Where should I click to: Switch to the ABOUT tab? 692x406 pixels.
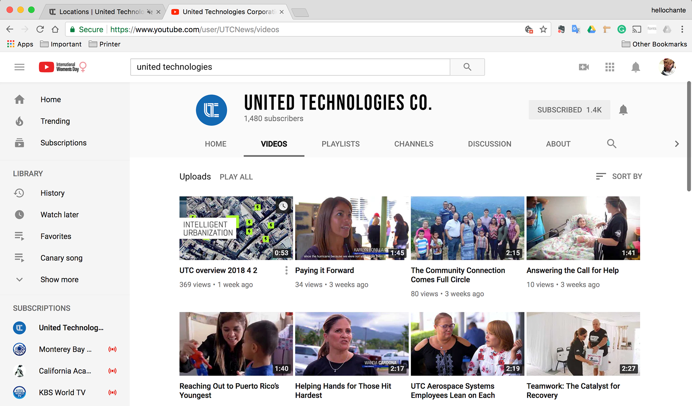point(558,144)
